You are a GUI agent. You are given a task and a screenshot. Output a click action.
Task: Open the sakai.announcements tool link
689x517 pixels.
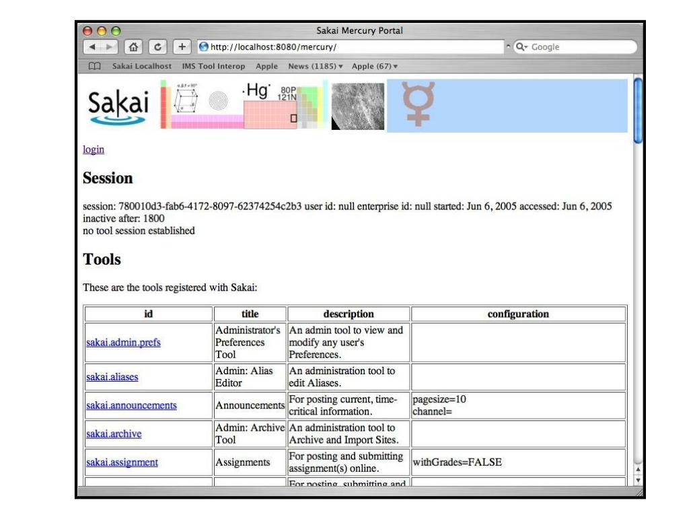131,405
